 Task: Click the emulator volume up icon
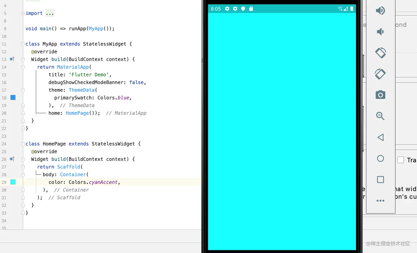(x=380, y=10)
